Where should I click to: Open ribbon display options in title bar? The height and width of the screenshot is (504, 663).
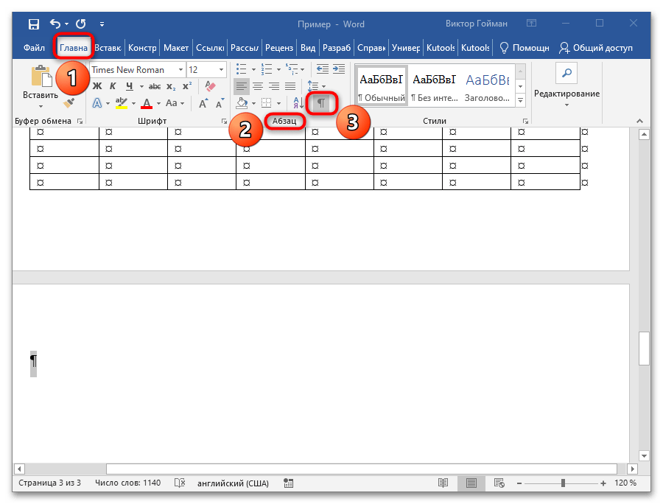[x=531, y=24]
